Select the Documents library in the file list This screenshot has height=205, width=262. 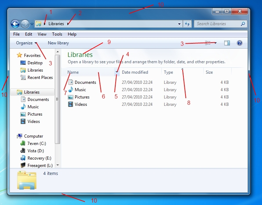pyautogui.click(x=85, y=82)
